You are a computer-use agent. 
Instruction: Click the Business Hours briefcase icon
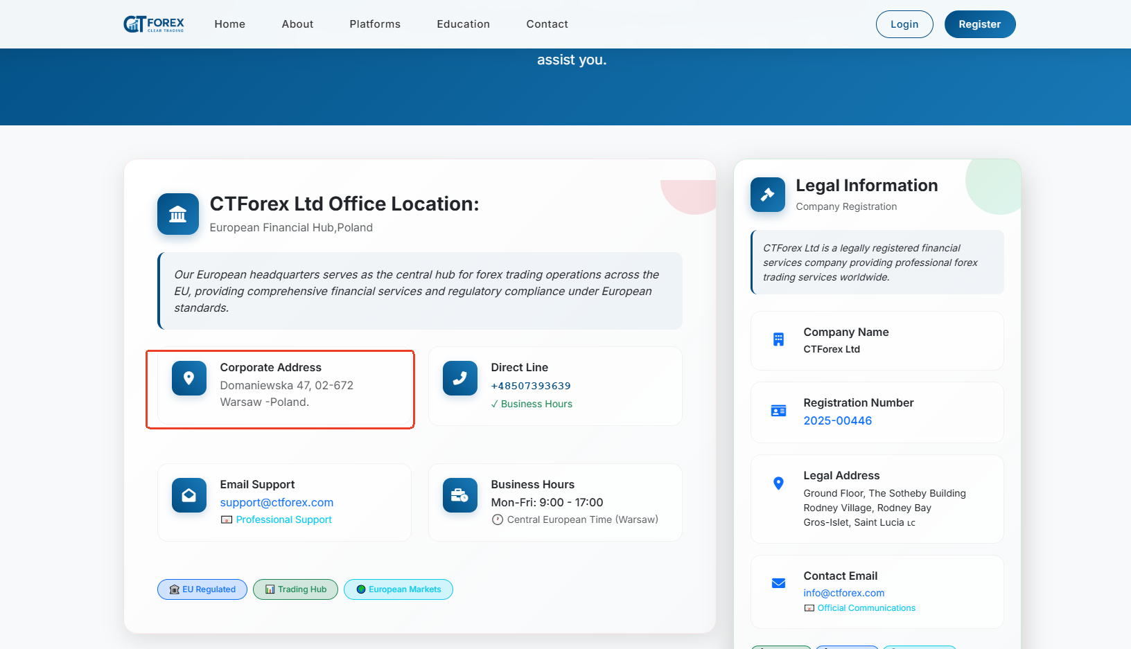[x=460, y=495]
